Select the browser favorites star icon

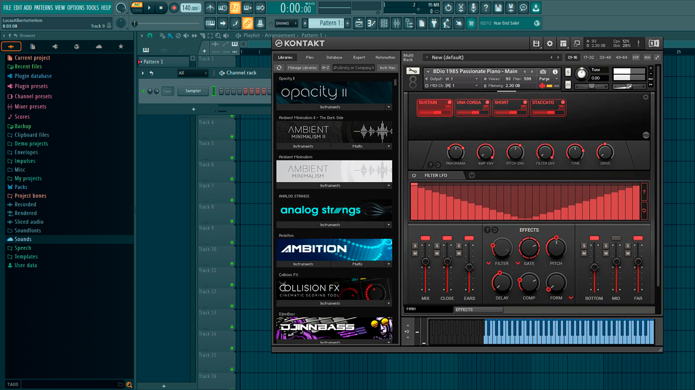pos(121,47)
